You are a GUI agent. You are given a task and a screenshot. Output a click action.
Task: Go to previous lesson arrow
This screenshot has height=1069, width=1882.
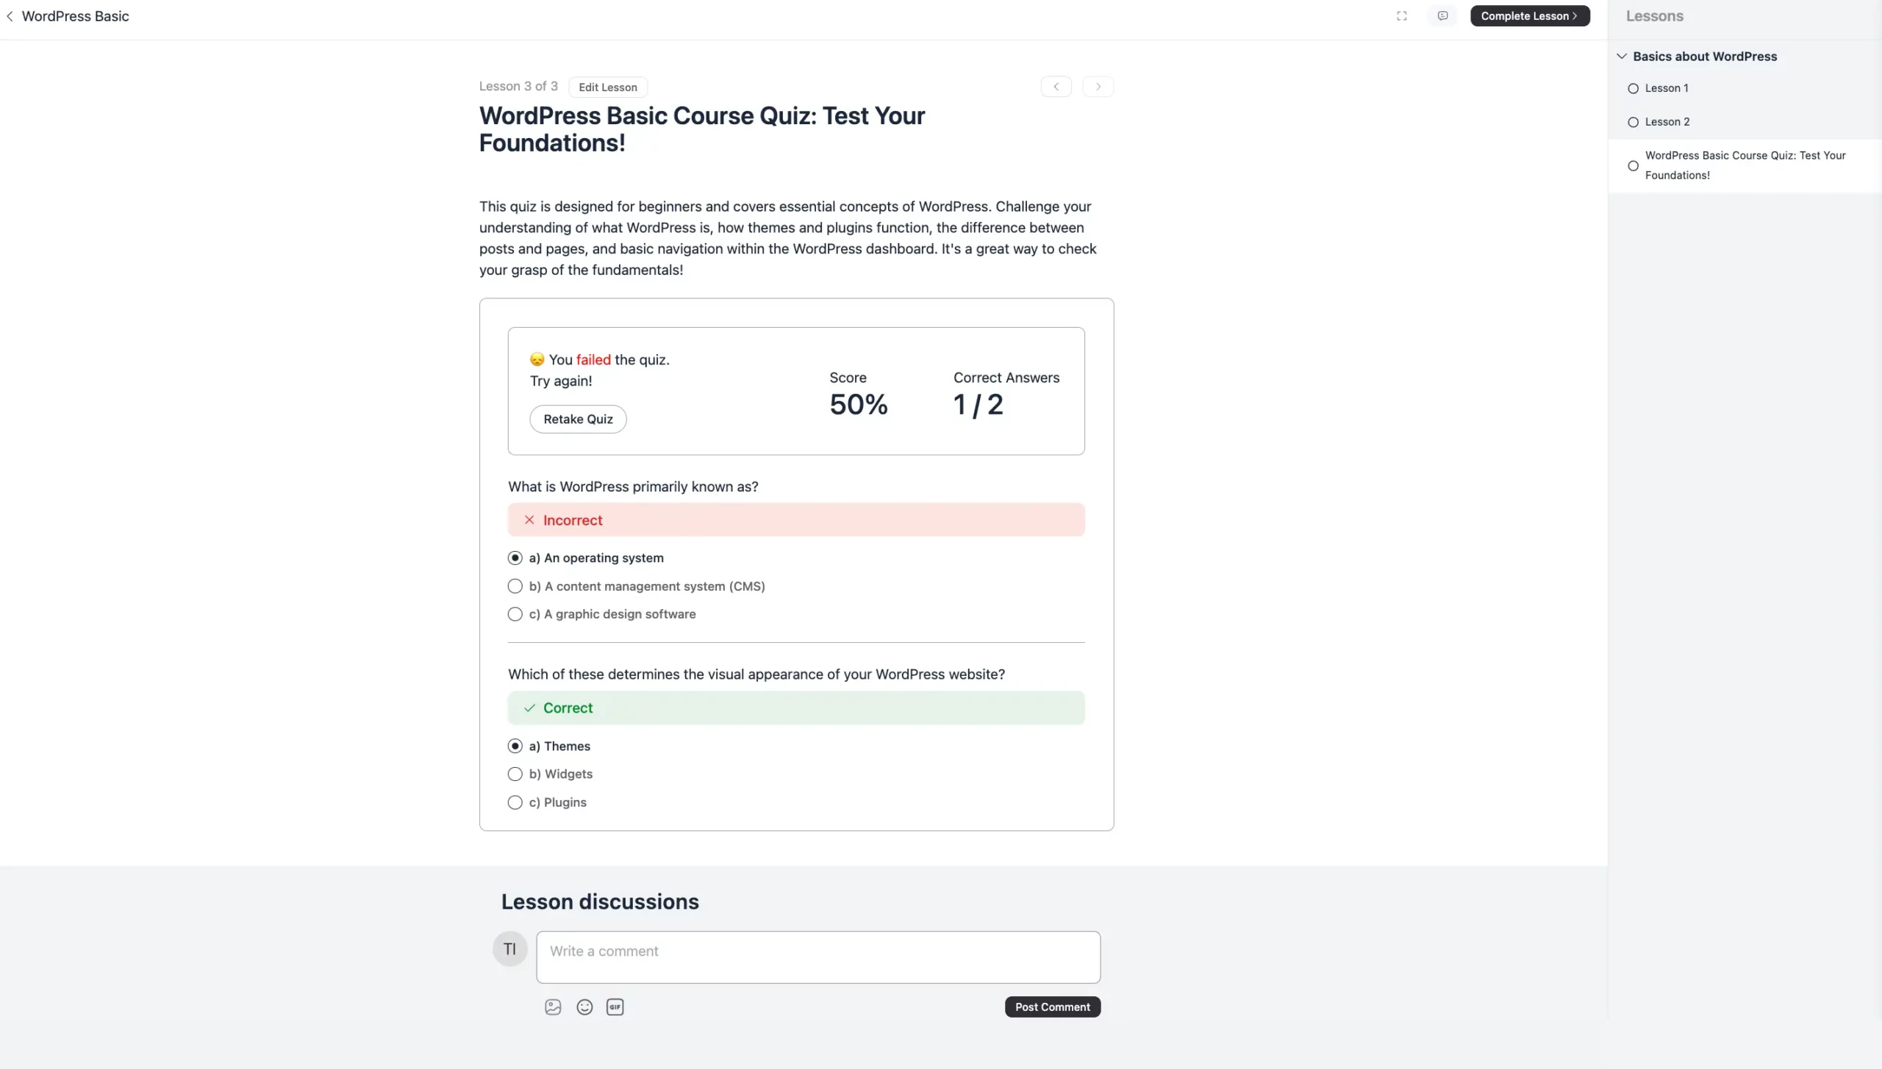click(x=1056, y=87)
